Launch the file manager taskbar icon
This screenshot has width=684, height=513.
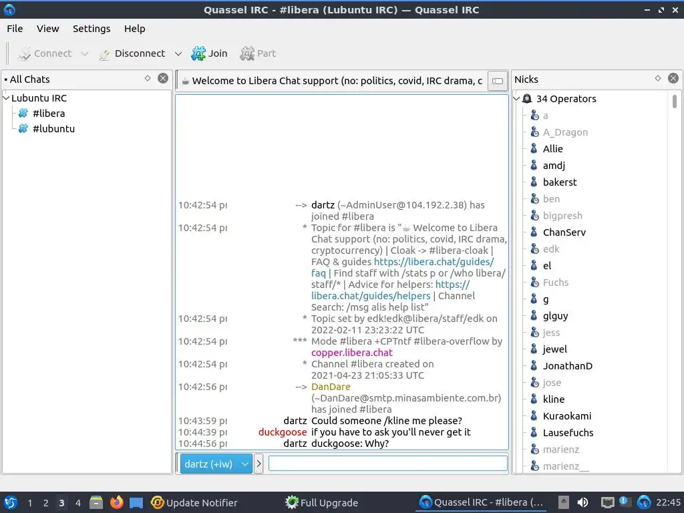point(96,502)
